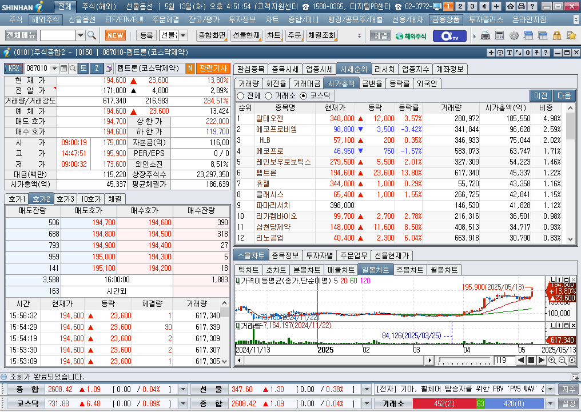581x412 pixels.
Task: Click the toolbar print icon
Action: (485, 35)
